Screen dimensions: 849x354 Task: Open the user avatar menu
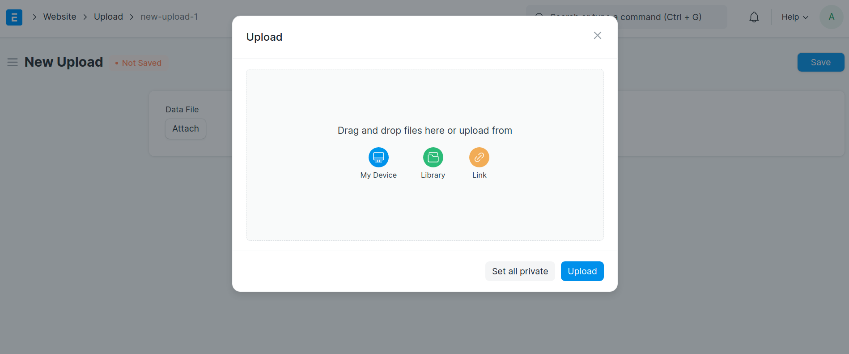(x=831, y=17)
